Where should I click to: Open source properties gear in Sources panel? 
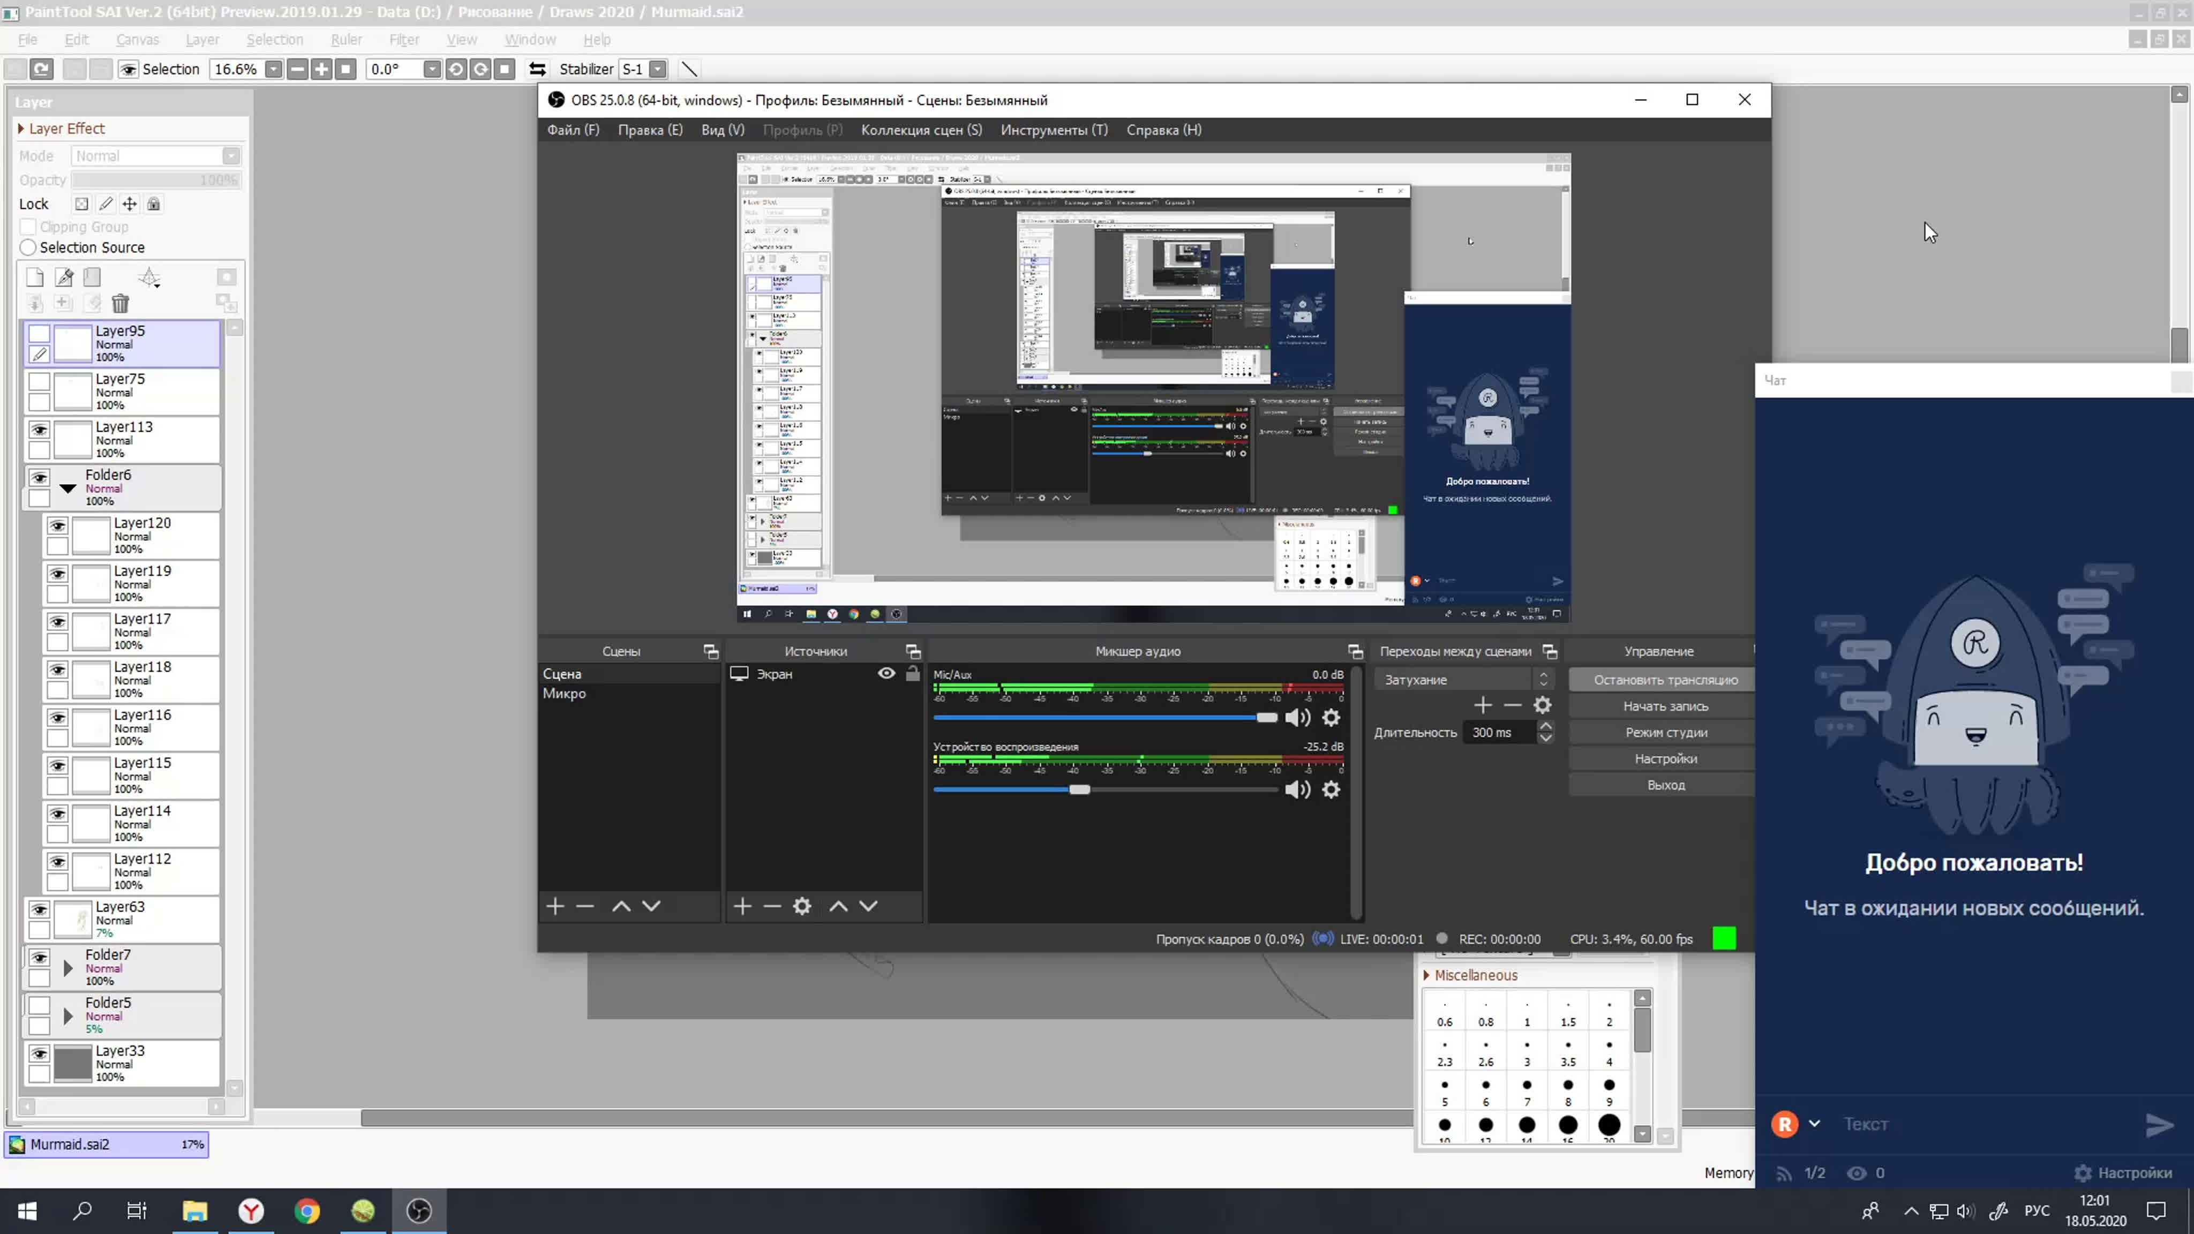(802, 906)
